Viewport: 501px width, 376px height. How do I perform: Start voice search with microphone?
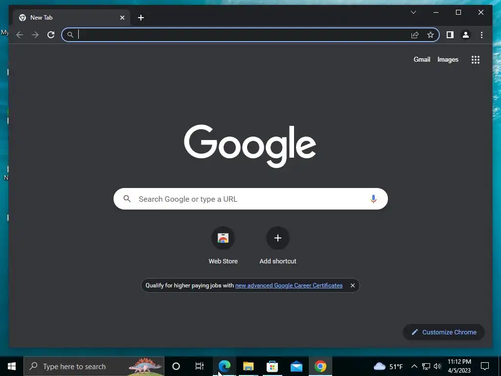click(373, 199)
